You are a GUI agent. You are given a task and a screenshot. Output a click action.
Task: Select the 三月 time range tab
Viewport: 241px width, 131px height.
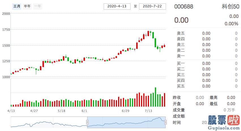pyautogui.click(x=17, y=6)
